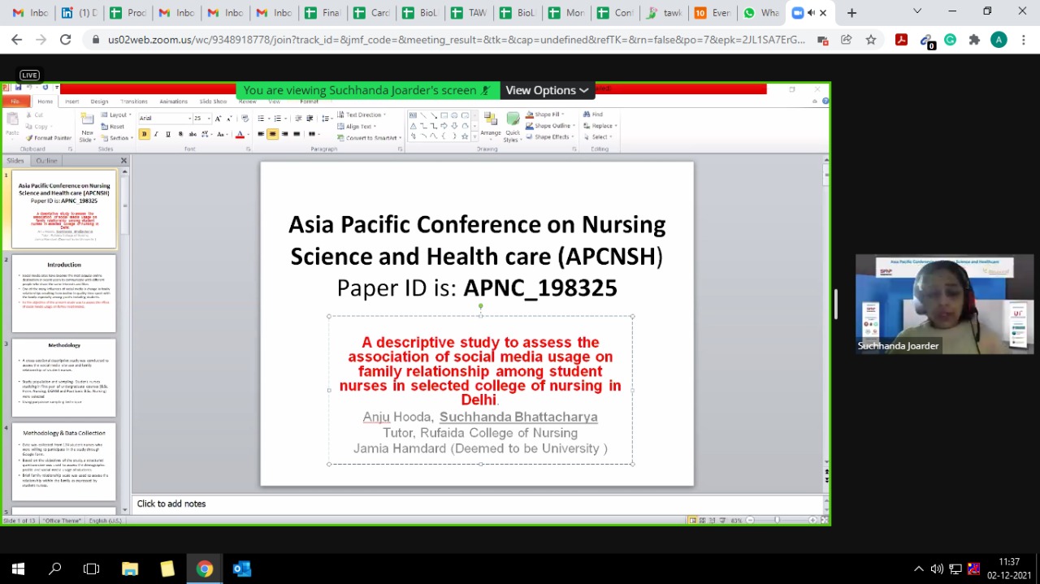Align text left in paragraph group
This screenshot has width=1040, height=584.
261,134
